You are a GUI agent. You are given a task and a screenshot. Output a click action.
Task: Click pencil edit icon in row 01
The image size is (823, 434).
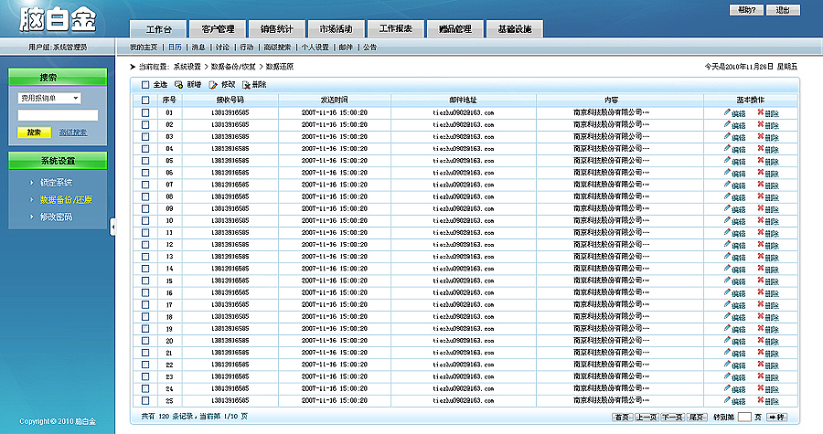click(727, 112)
